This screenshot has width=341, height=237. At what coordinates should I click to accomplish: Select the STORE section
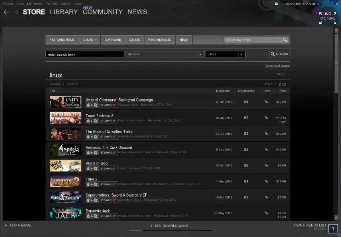click(34, 12)
